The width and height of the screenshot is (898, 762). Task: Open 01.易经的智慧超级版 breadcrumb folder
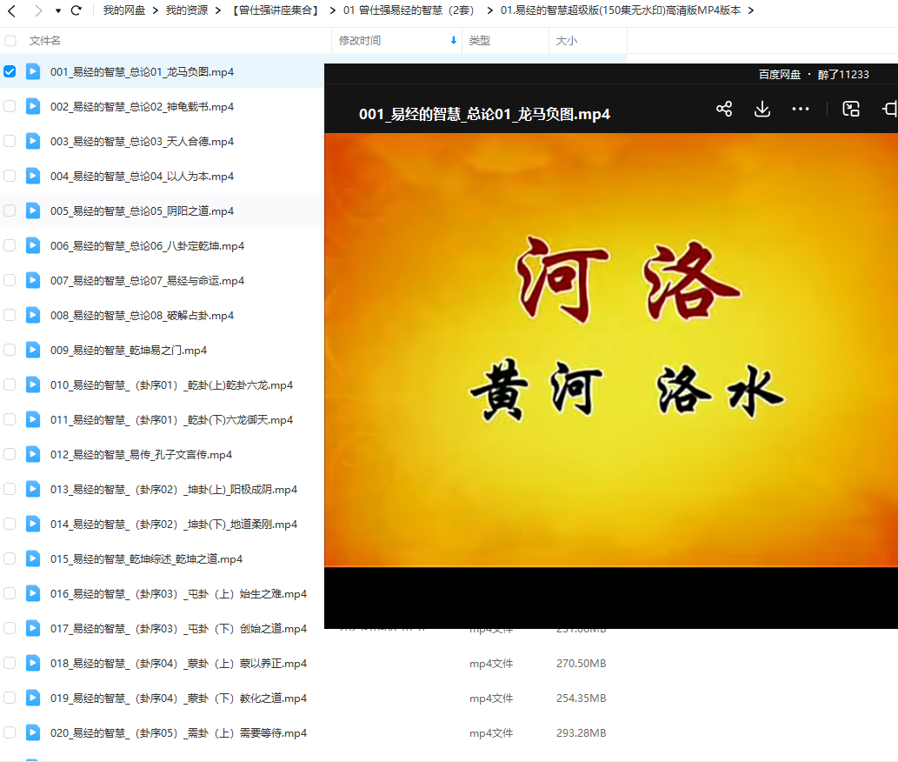[620, 10]
